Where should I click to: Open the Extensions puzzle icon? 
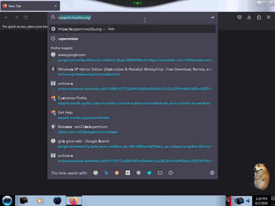click(x=259, y=17)
